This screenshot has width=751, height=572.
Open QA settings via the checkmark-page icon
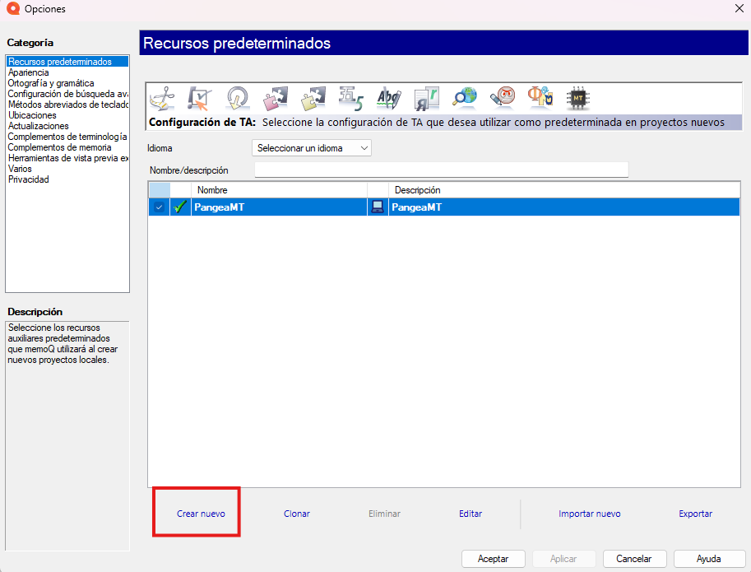[199, 98]
